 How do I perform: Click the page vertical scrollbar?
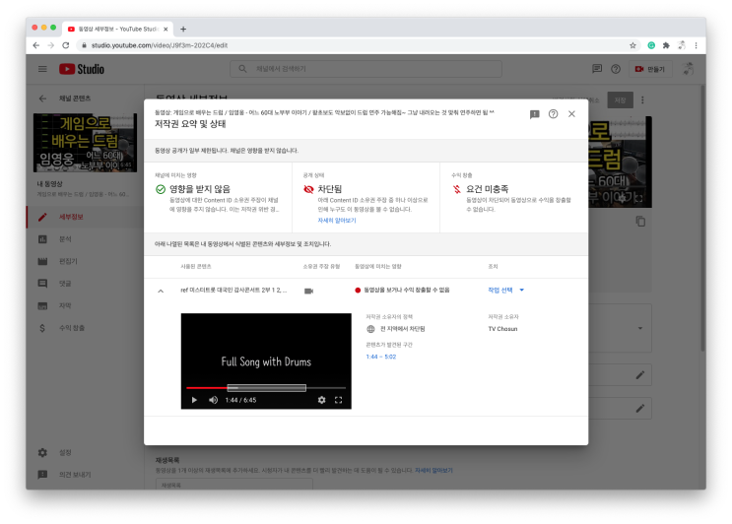703,219
